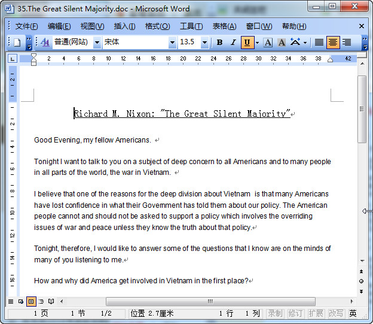Click the New Blank Document icon
The width and height of the screenshot is (373, 324).
click(17, 43)
